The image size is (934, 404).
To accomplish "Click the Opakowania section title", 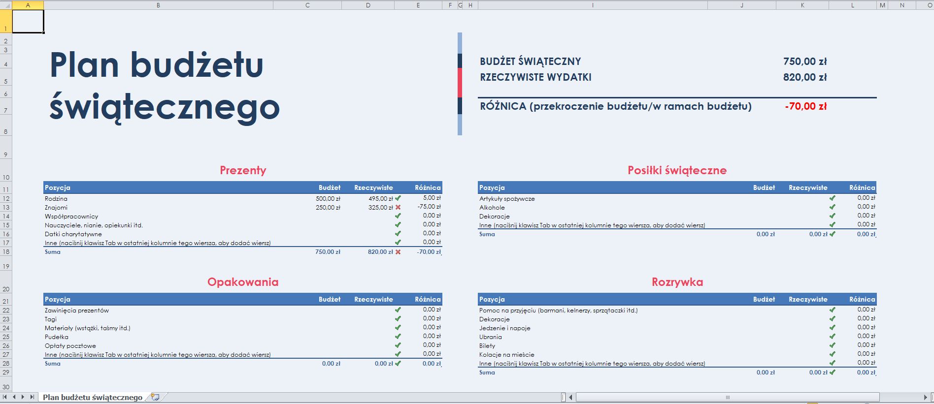I will pos(243,282).
